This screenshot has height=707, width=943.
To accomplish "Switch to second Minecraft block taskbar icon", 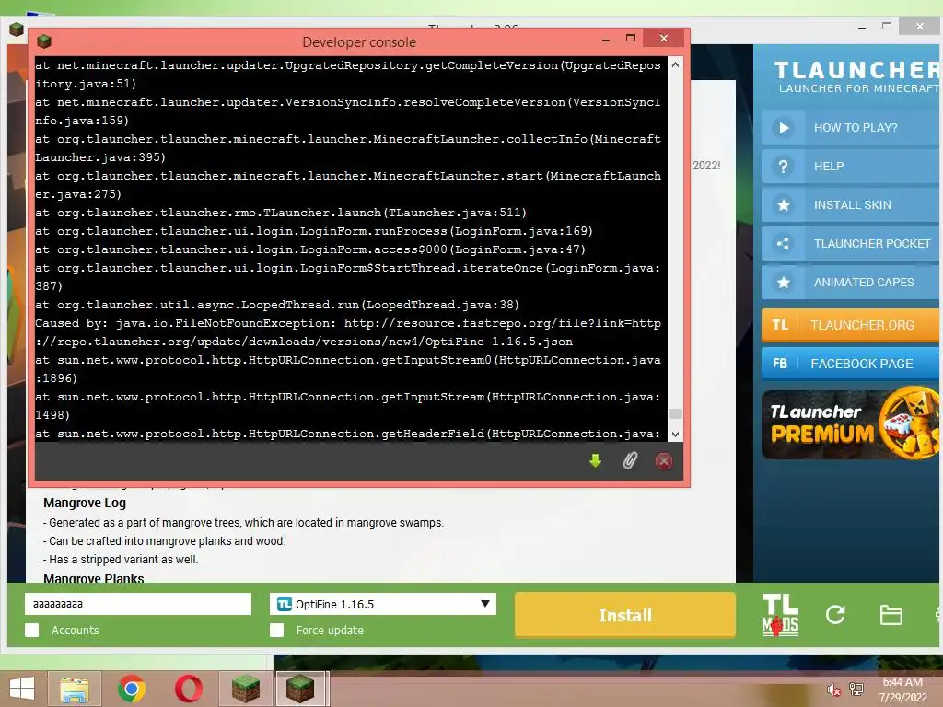I will point(300,689).
